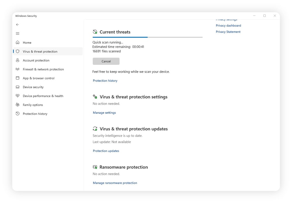Cancel the running quick scan
Viewport: 292px width, 203px height.
[x=106, y=61]
